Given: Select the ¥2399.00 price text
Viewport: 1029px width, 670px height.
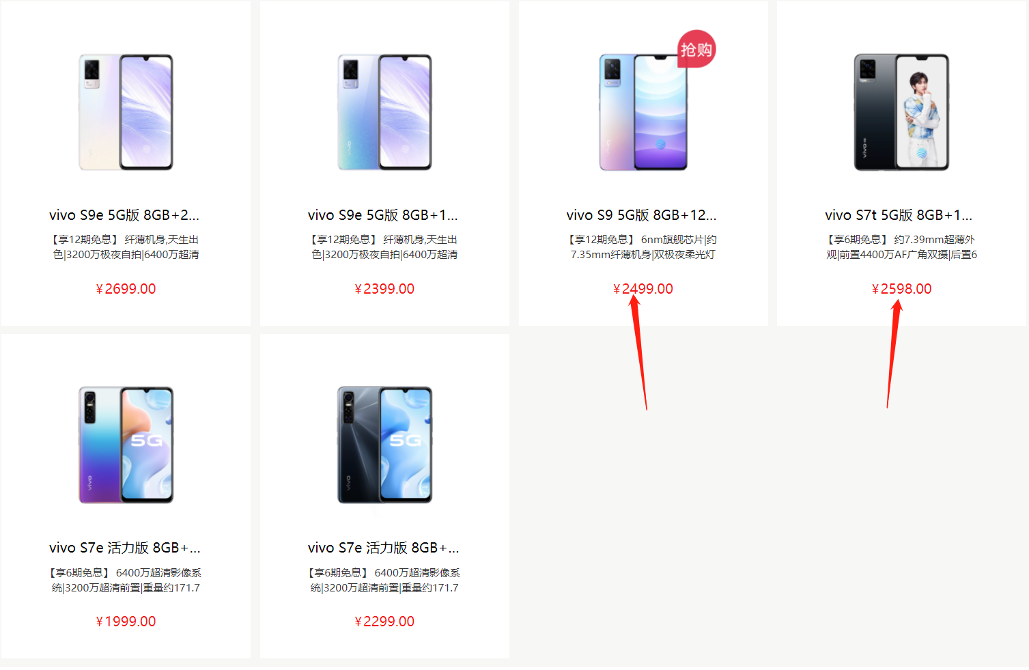Looking at the screenshot, I should pos(384,289).
